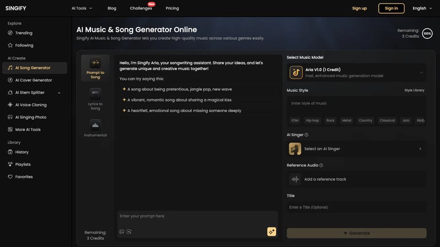This screenshot has height=247, width=440.
Task: Click the Sign up link
Action: (x=359, y=9)
